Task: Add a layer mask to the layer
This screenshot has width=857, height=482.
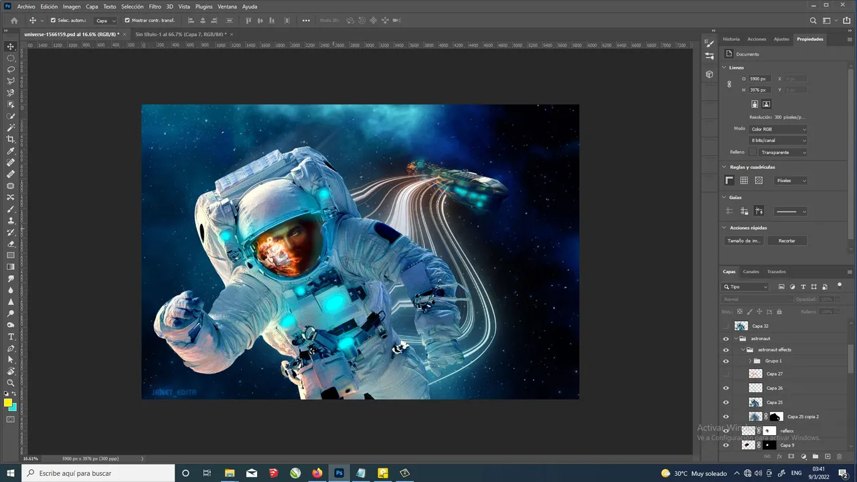Action: pyautogui.click(x=791, y=457)
